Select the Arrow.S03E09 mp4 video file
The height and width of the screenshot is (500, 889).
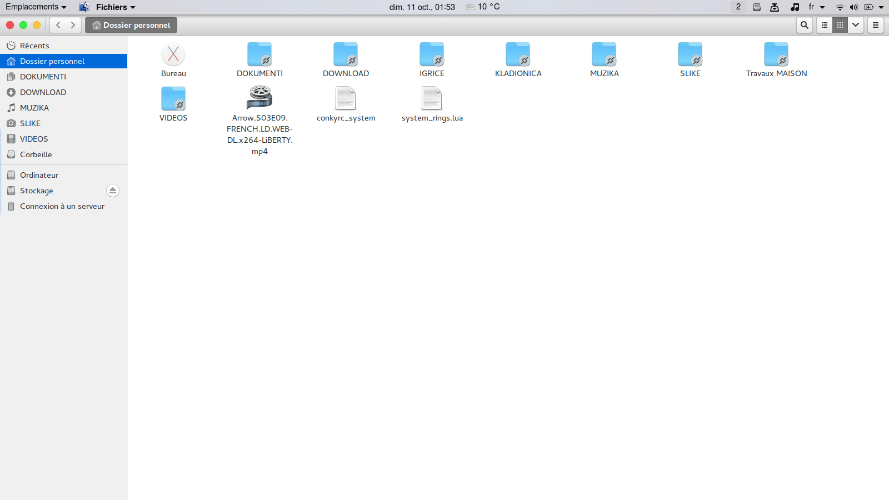click(x=259, y=98)
